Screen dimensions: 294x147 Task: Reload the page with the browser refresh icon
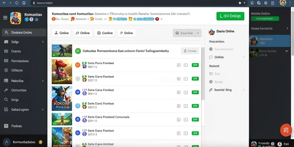17,3
